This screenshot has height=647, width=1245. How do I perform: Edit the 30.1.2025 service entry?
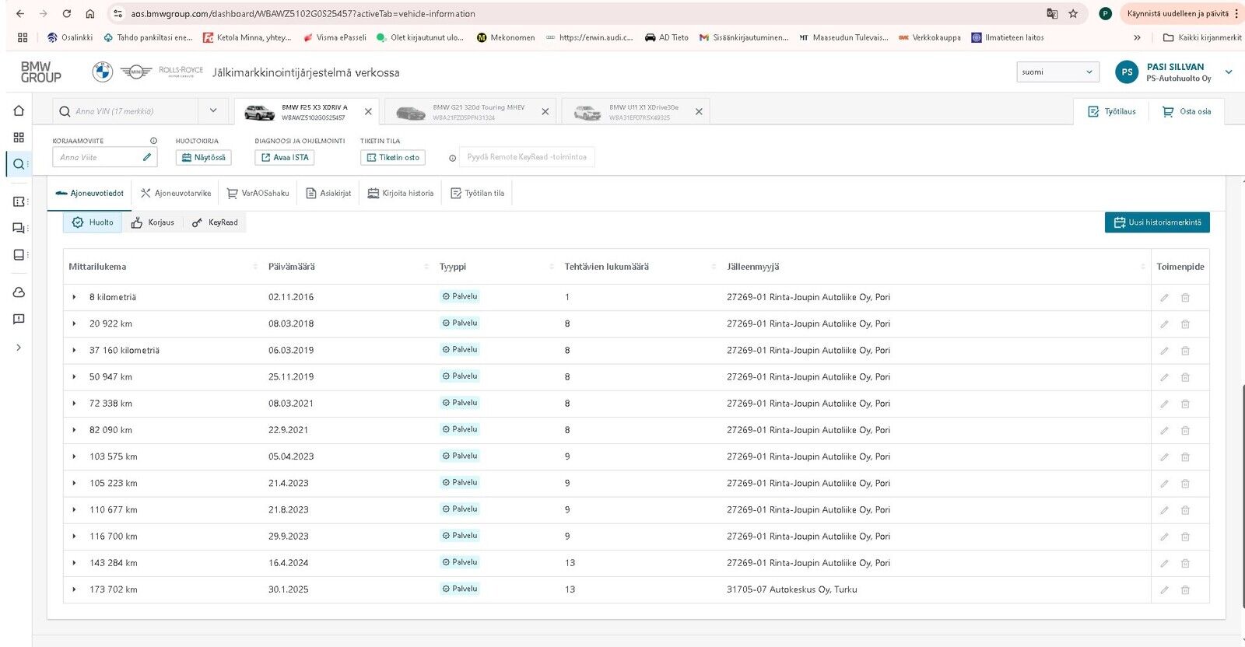[x=1164, y=590]
